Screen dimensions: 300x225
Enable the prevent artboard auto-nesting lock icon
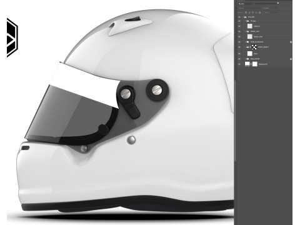[256, 12]
